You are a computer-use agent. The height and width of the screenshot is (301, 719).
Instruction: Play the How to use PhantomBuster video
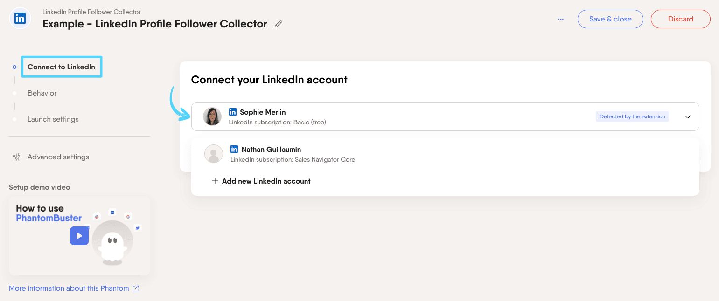click(x=79, y=236)
